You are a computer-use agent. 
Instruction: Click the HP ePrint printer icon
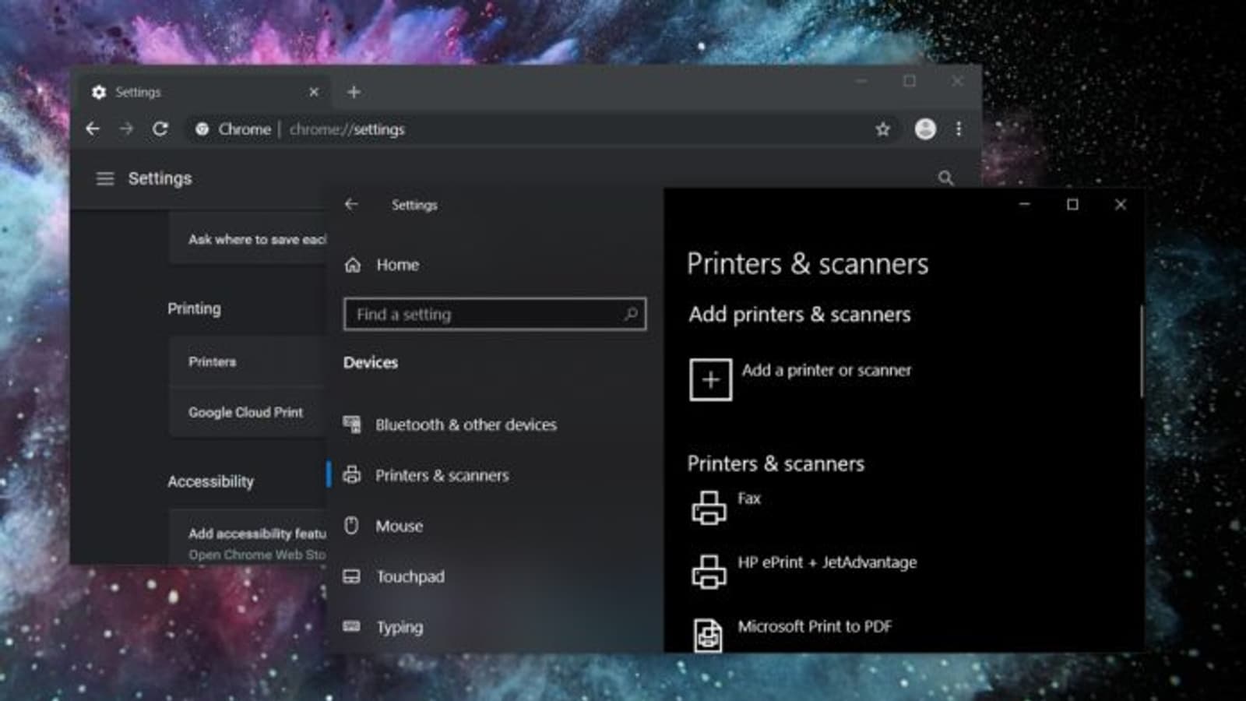tap(709, 572)
